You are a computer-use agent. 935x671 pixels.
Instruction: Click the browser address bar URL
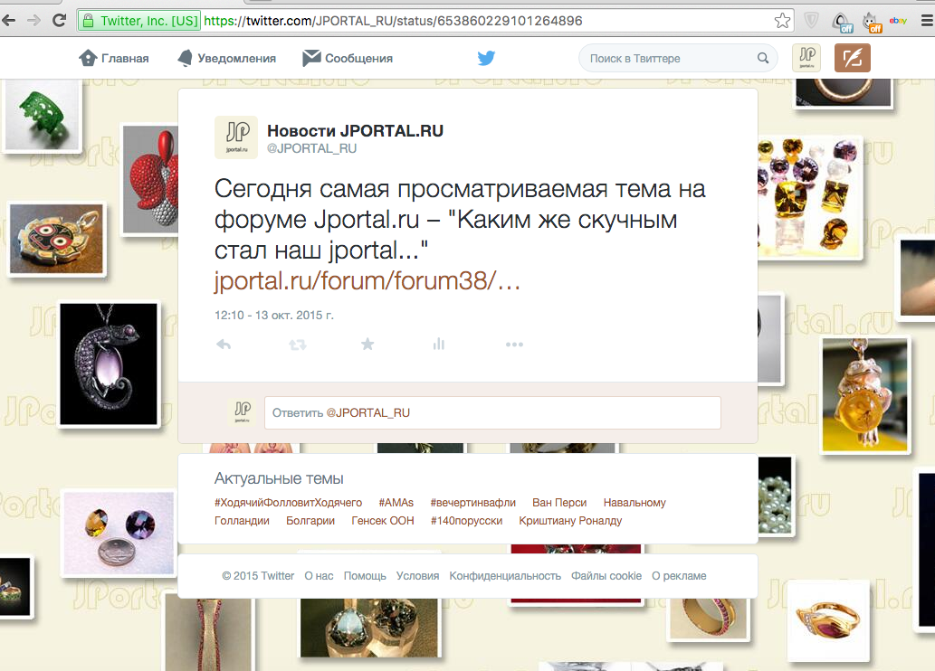(393, 21)
